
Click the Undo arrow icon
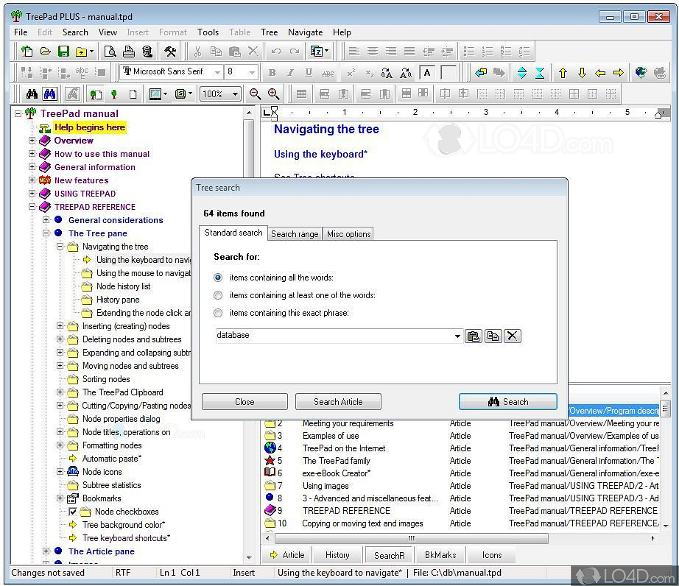(x=276, y=52)
